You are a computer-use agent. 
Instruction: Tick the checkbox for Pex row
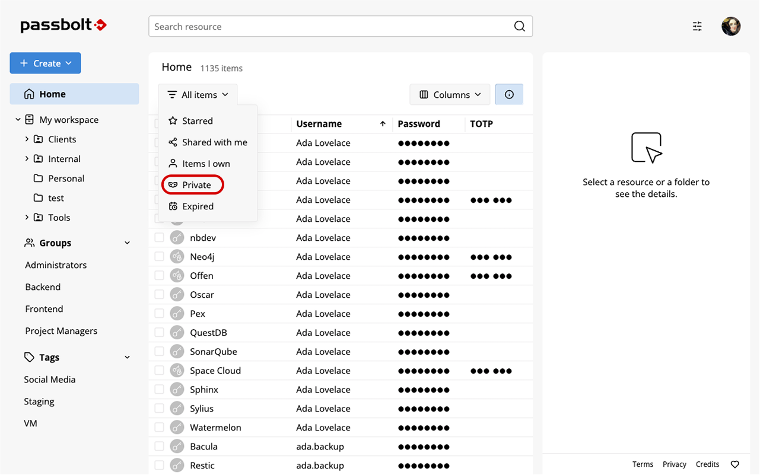(159, 313)
